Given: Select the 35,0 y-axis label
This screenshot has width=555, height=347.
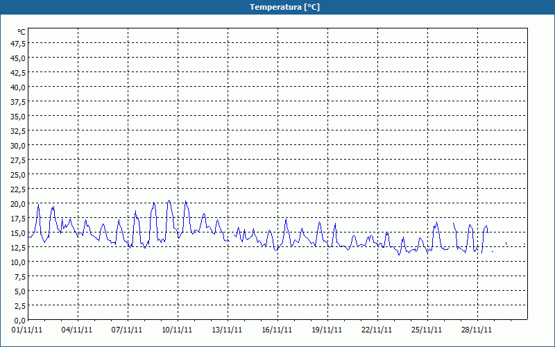Looking at the screenshot, I should [x=19, y=116].
